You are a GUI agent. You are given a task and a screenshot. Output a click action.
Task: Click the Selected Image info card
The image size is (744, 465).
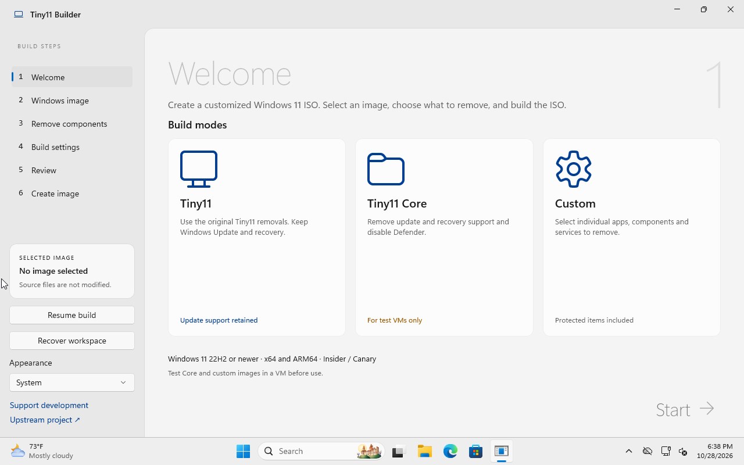(72, 271)
